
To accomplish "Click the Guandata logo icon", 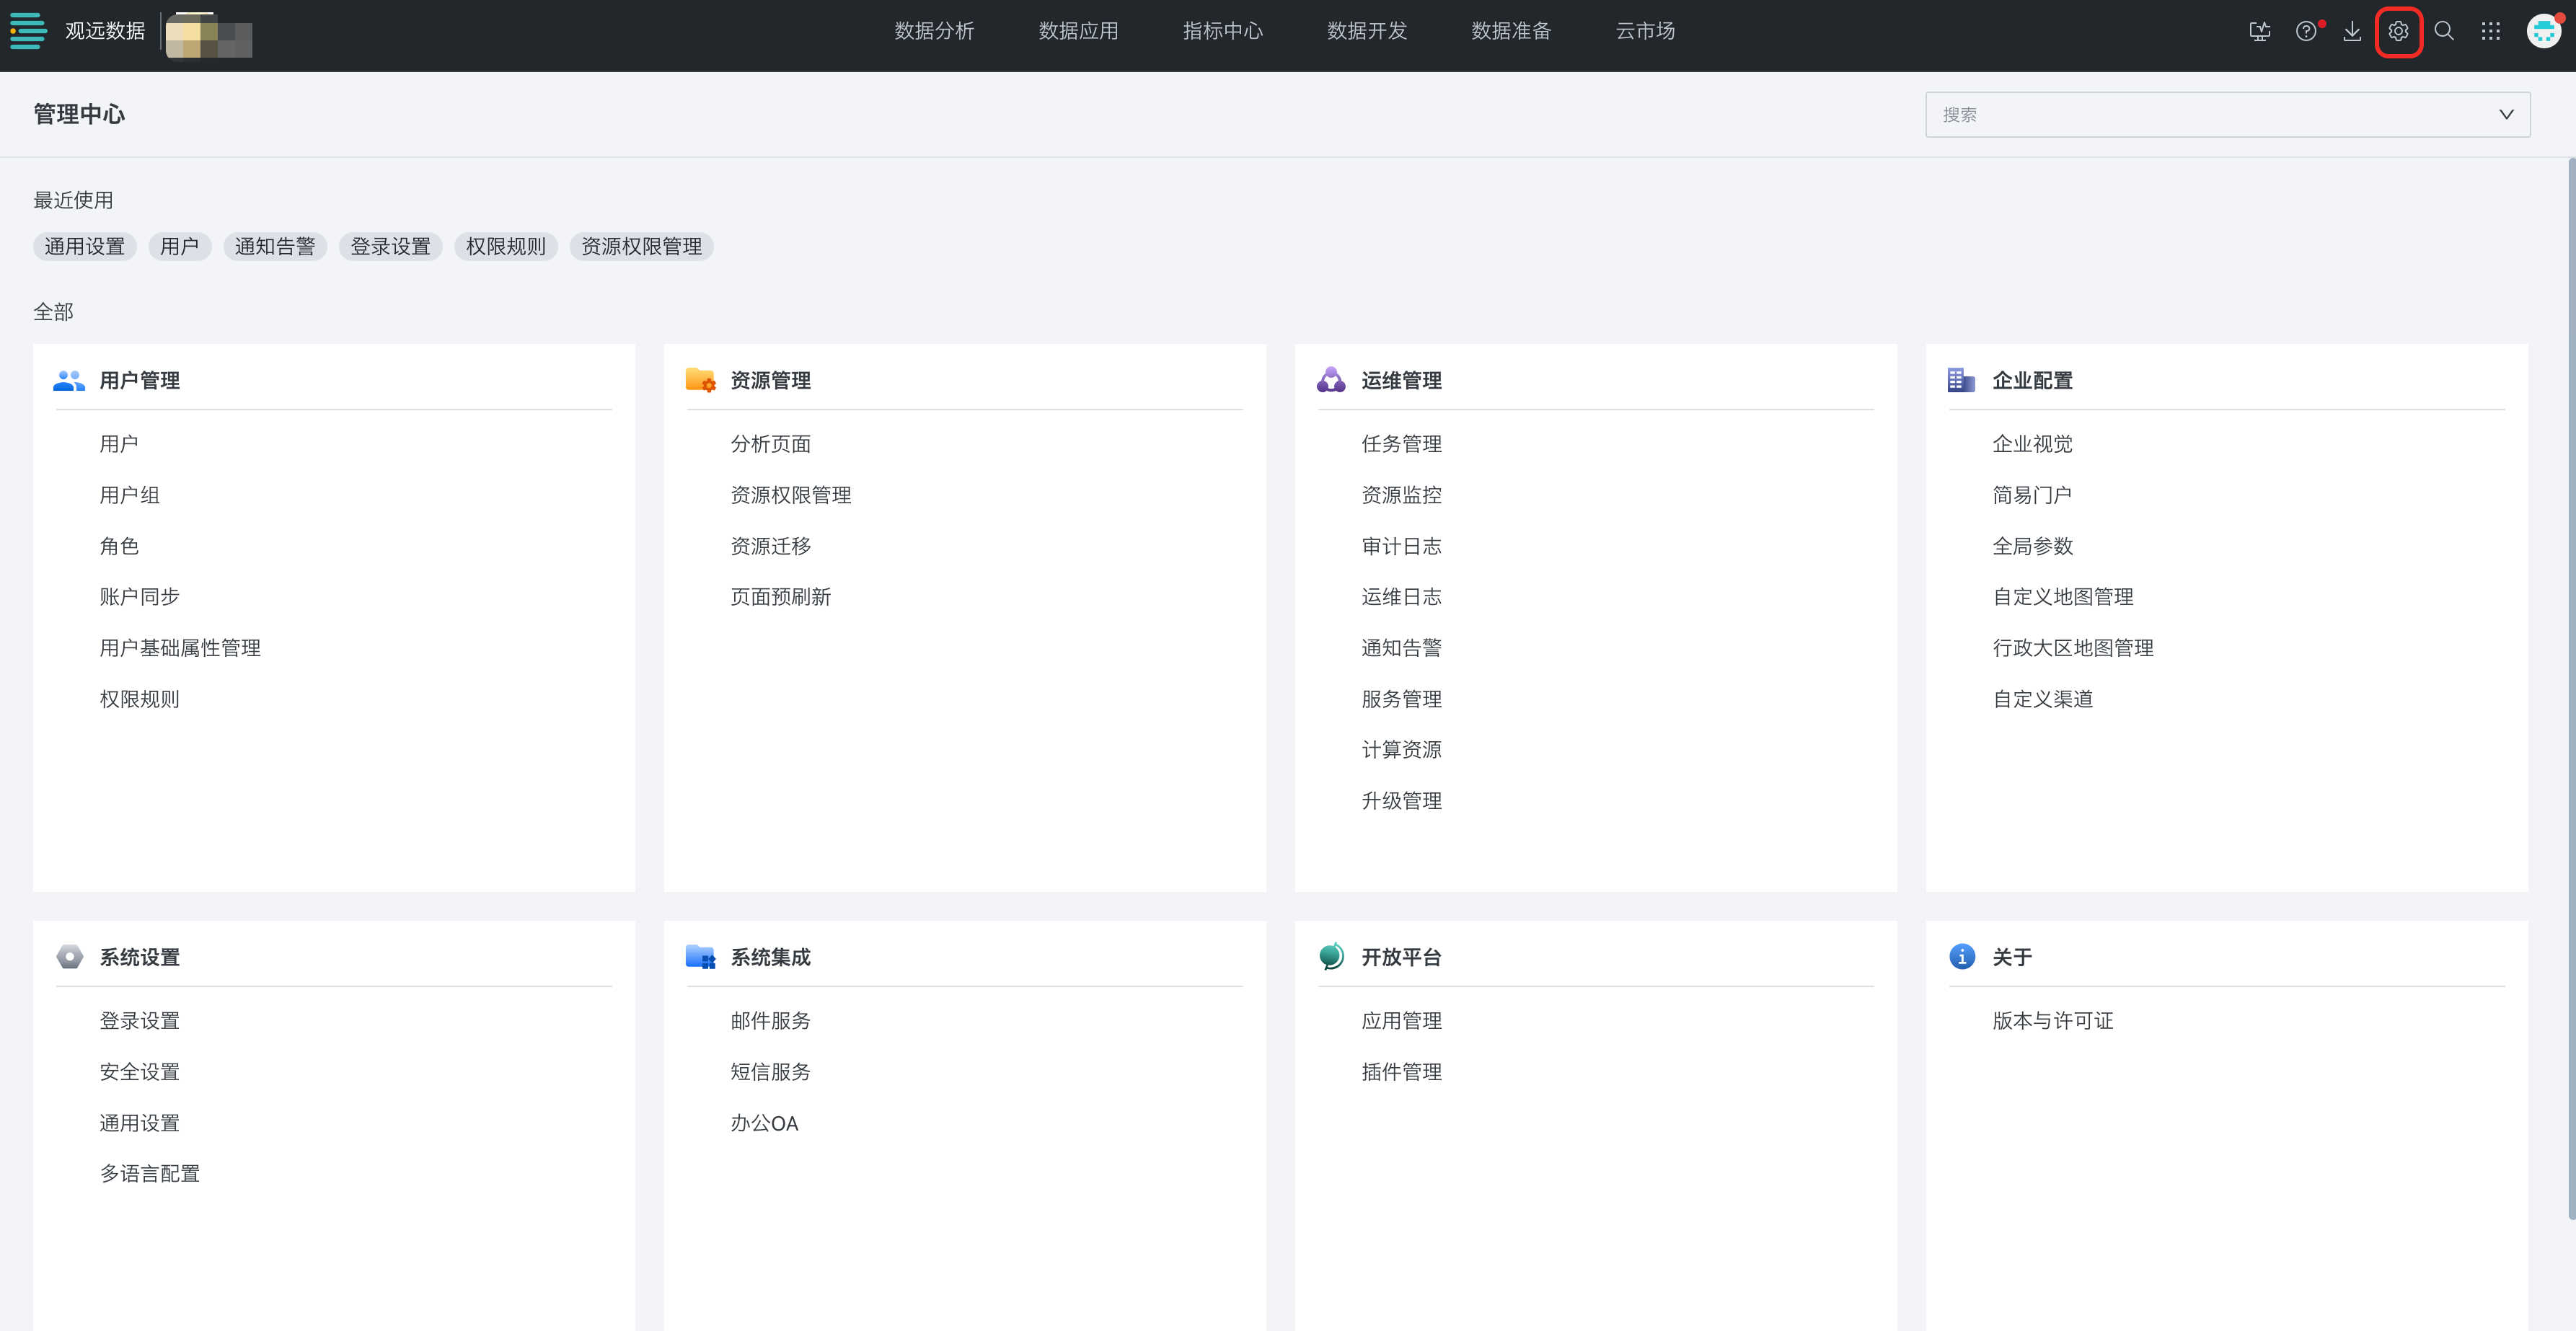I will click(x=28, y=31).
